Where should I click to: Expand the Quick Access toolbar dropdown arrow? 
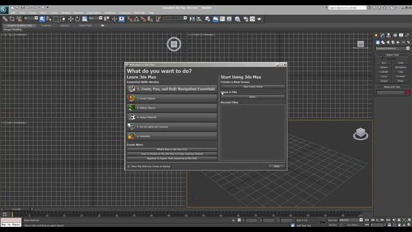[48, 8]
